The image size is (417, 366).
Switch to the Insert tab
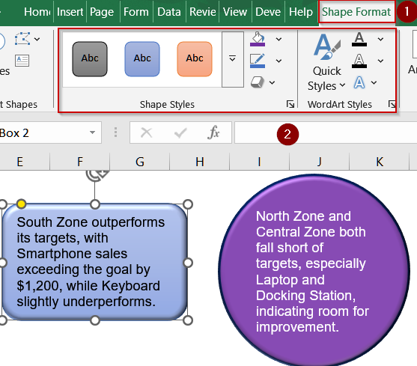pos(70,12)
